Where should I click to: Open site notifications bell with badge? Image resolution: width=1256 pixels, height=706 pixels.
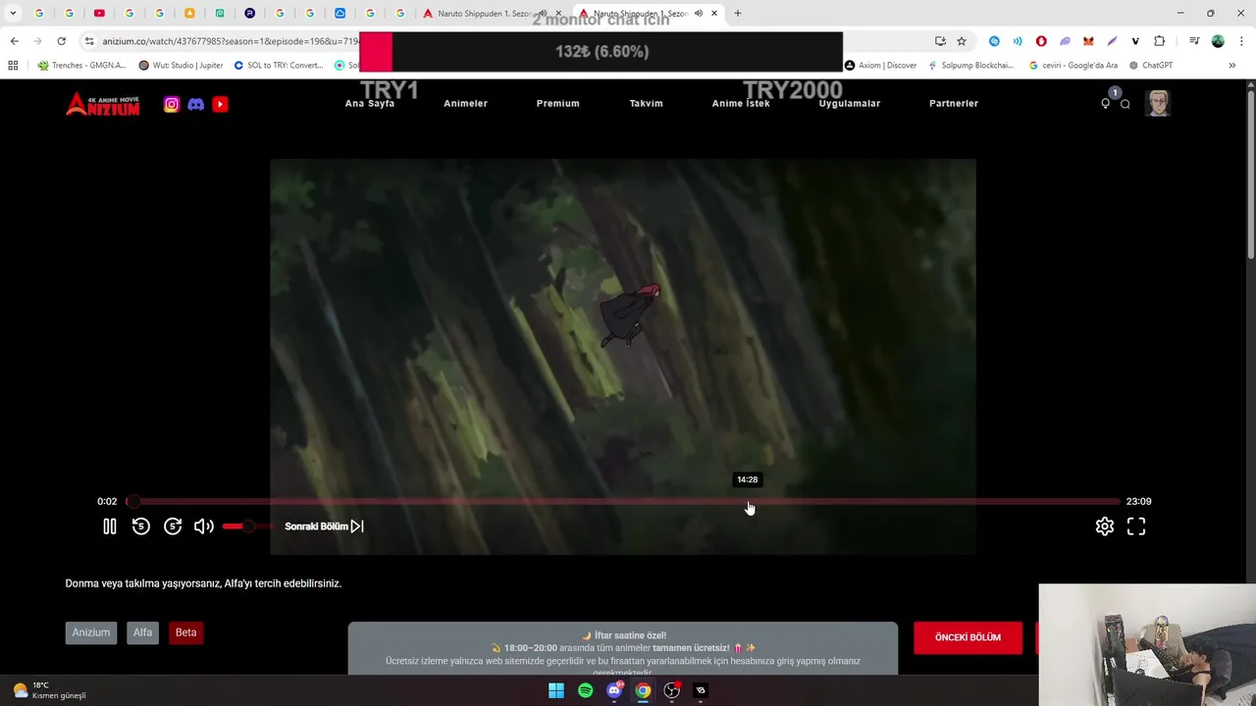click(1107, 102)
